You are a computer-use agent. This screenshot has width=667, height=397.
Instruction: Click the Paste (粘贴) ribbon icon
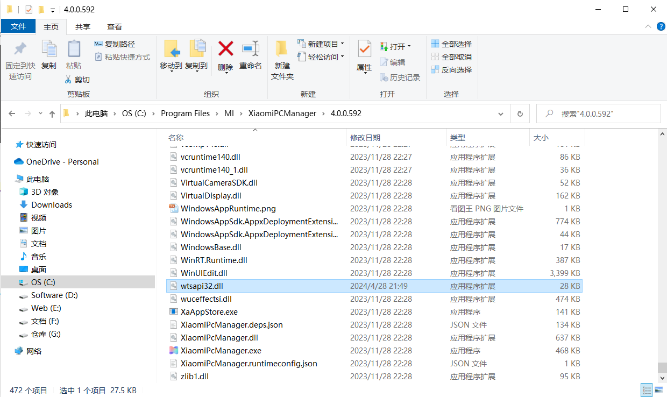[74, 49]
